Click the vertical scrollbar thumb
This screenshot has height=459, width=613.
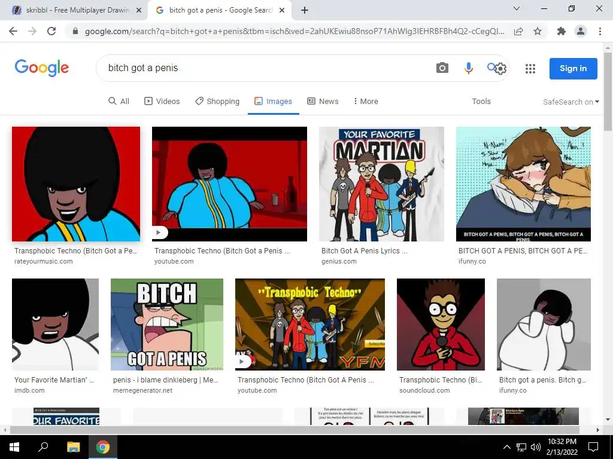pyautogui.click(x=608, y=91)
